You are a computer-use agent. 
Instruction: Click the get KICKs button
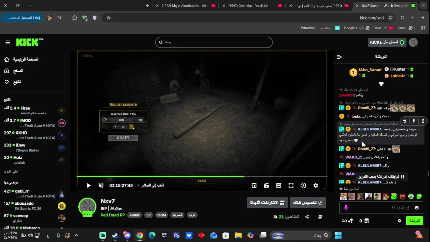pyautogui.click(x=387, y=42)
